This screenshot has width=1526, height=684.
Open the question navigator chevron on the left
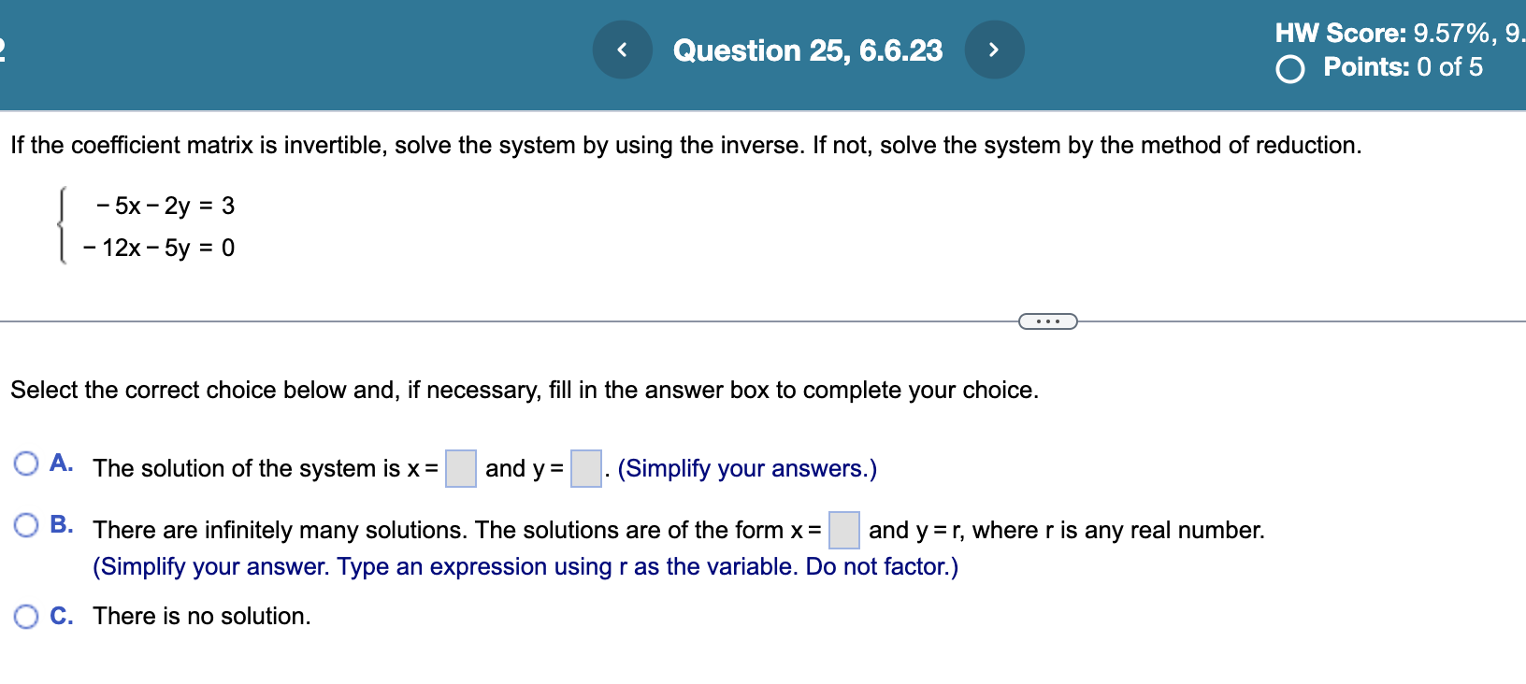tap(623, 50)
